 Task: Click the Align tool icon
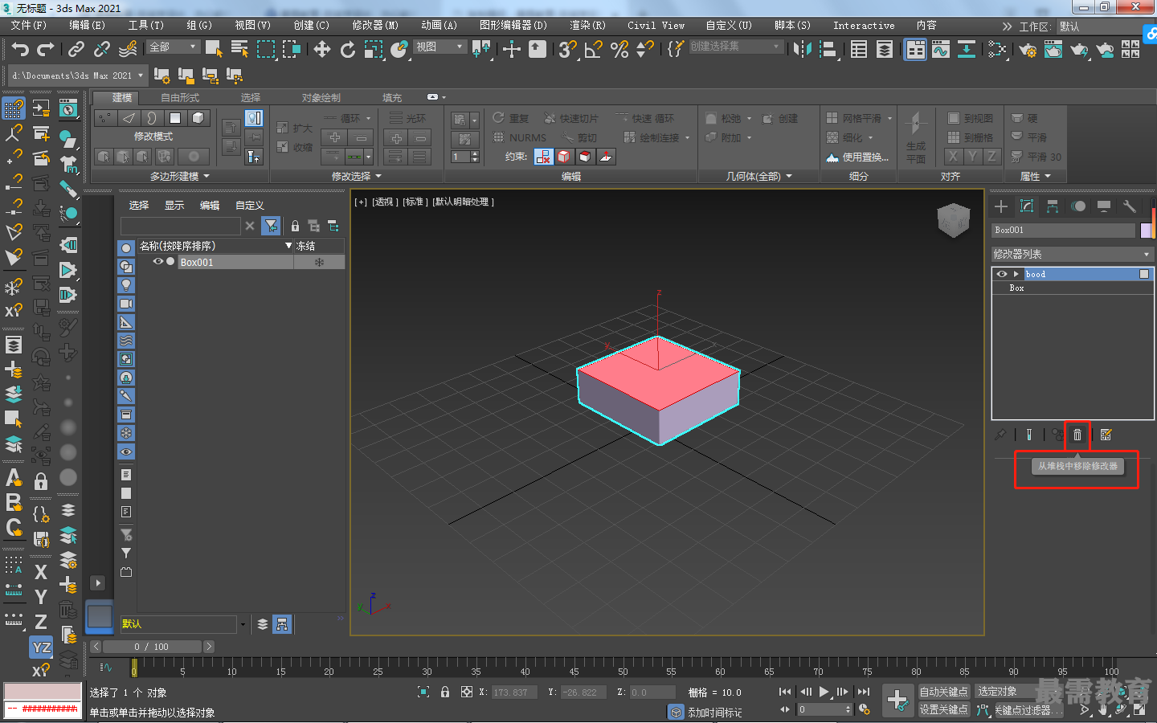[x=828, y=50]
